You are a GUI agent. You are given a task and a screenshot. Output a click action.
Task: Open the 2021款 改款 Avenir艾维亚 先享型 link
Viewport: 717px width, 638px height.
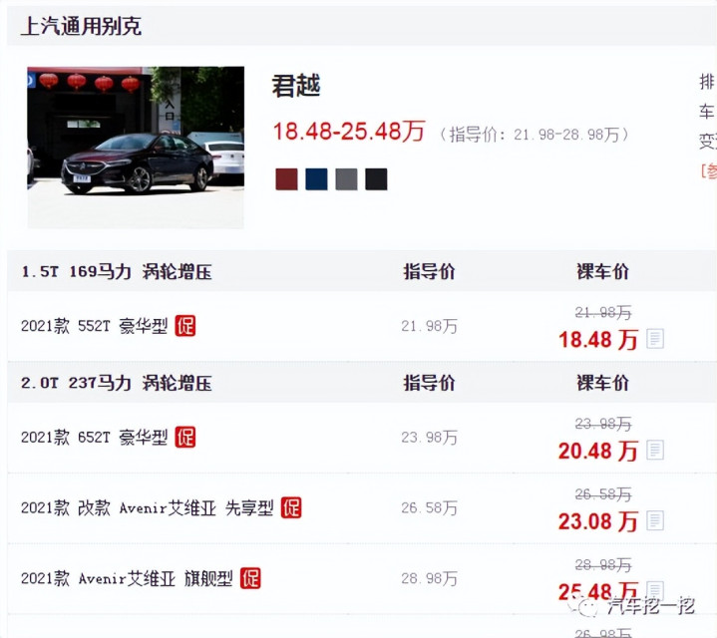(148, 507)
